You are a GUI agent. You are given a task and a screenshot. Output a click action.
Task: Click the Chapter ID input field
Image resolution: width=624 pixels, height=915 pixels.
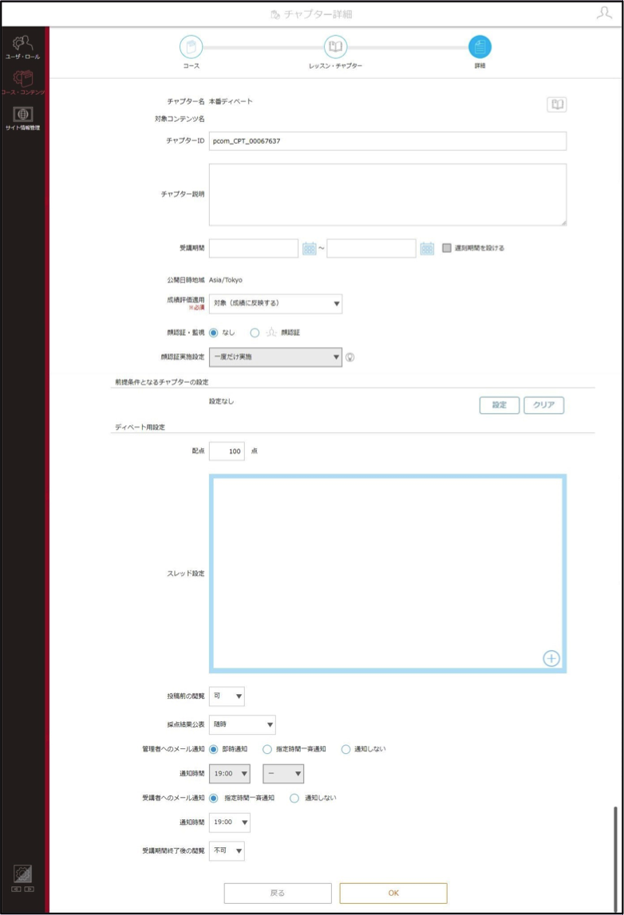pos(388,140)
